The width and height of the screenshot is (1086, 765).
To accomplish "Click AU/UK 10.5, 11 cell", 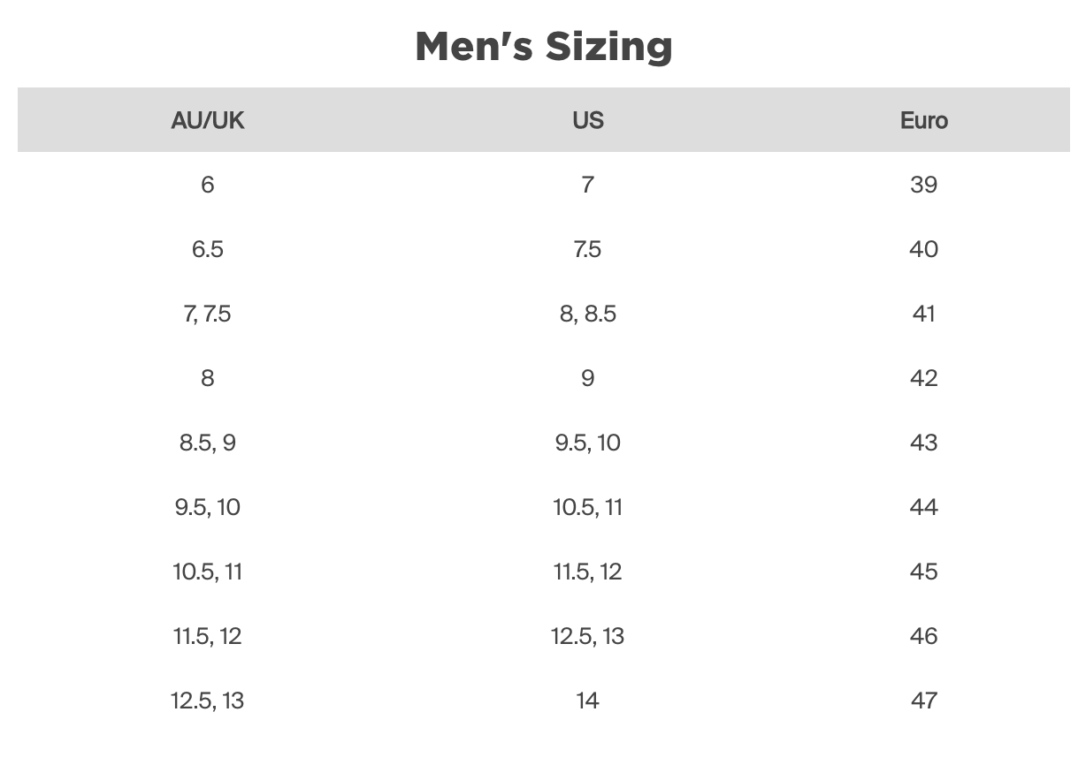I will pyautogui.click(x=208, y=572).
